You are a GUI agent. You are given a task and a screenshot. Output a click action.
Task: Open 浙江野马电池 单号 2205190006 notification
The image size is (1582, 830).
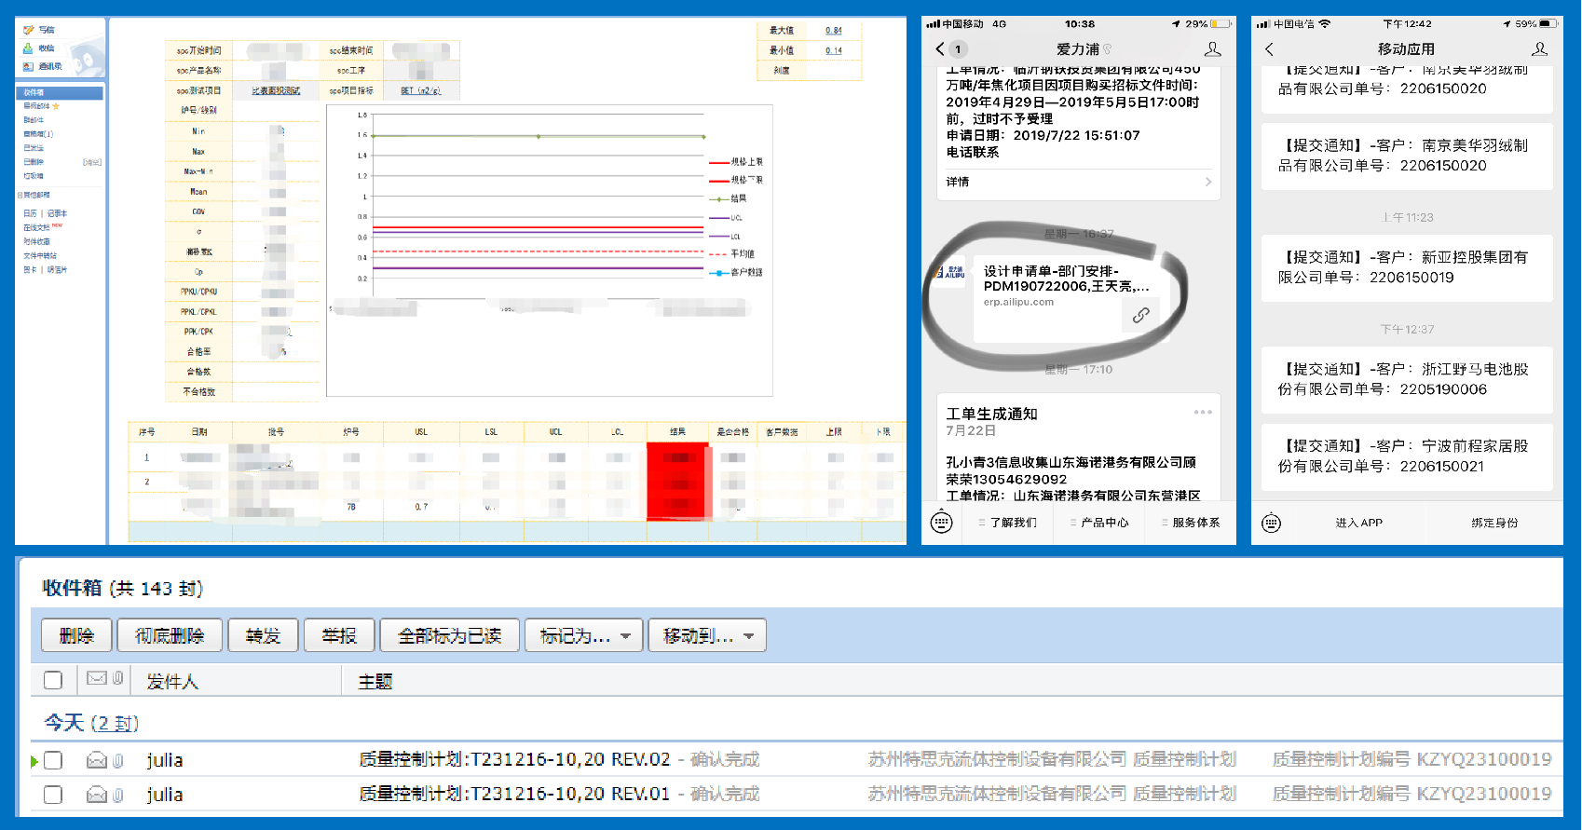1407,379
